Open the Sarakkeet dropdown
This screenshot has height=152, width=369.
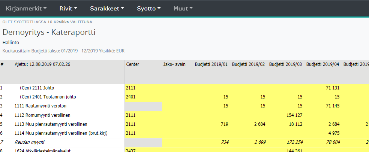tap(107, 8)
